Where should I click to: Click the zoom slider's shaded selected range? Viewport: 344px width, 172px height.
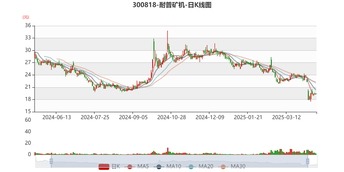click(179, 161)
